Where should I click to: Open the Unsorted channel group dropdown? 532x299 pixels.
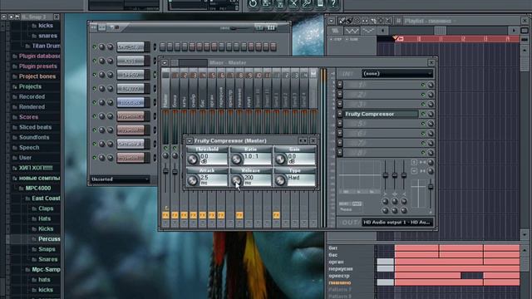pos(120,179)
